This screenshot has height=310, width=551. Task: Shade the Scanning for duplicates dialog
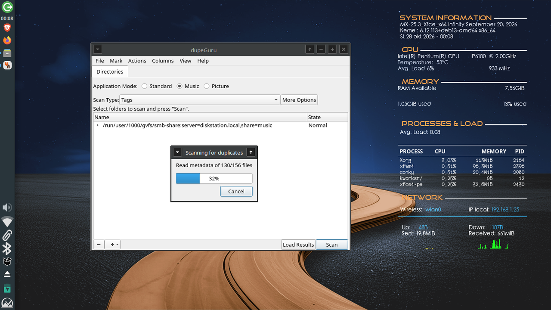(x=251, y=152)
